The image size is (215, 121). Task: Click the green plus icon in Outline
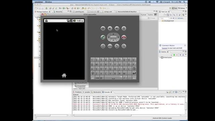tap(174, 55)
